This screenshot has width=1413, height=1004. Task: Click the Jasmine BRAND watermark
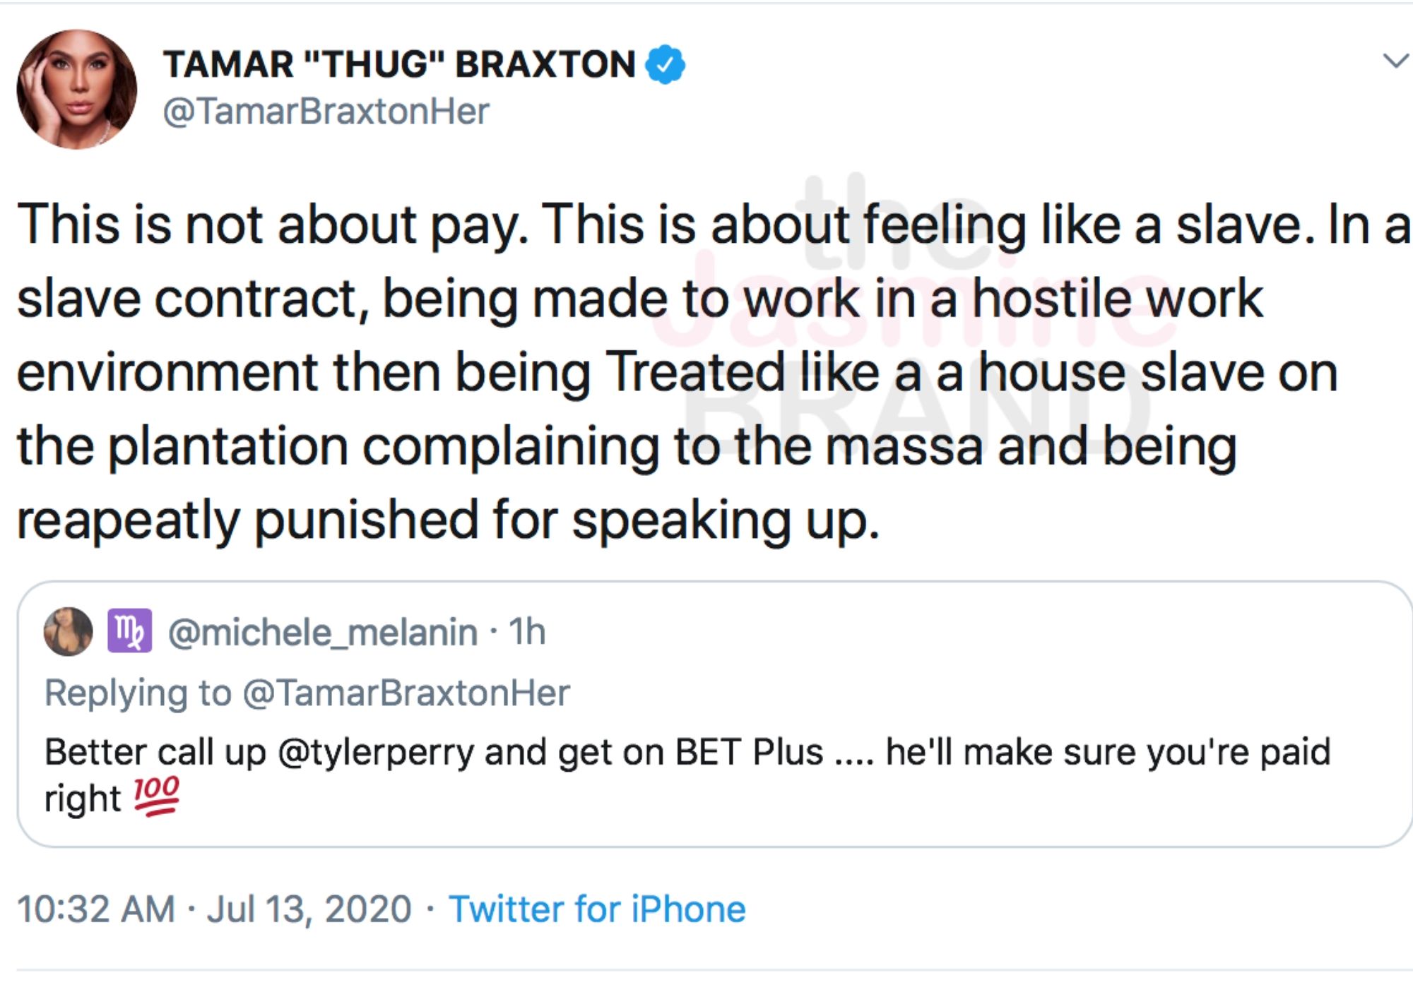pyautogui.click(x=911, y=311)
